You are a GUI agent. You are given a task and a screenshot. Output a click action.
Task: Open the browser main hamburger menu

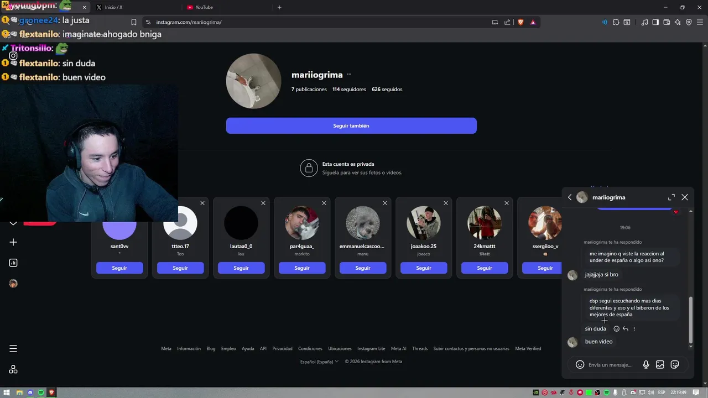[700, 22]
